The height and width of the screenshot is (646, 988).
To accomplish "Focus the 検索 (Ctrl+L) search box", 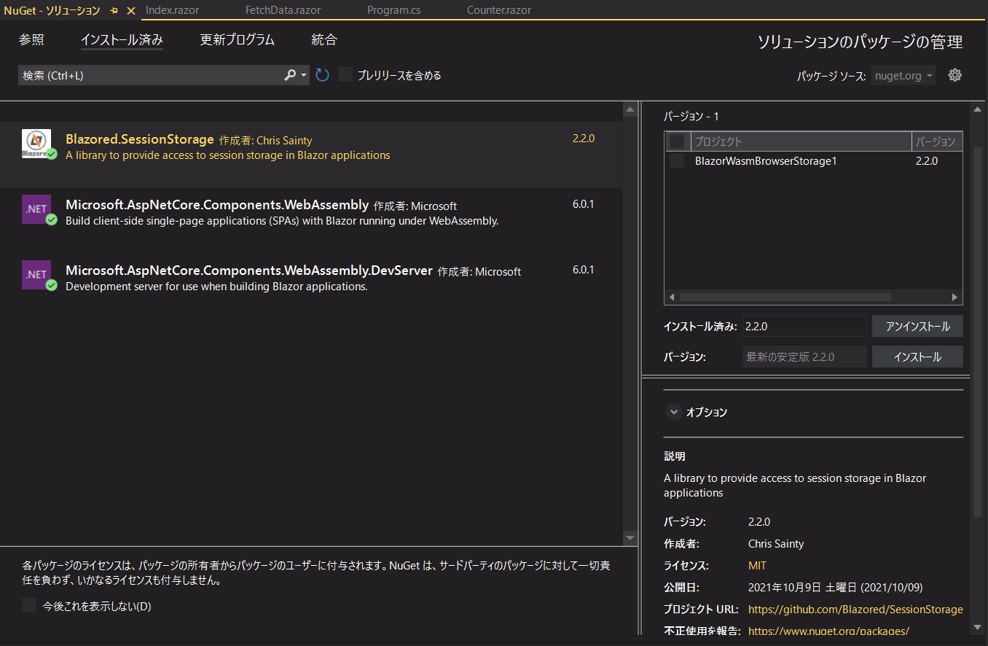I will [x=149, y=75].
